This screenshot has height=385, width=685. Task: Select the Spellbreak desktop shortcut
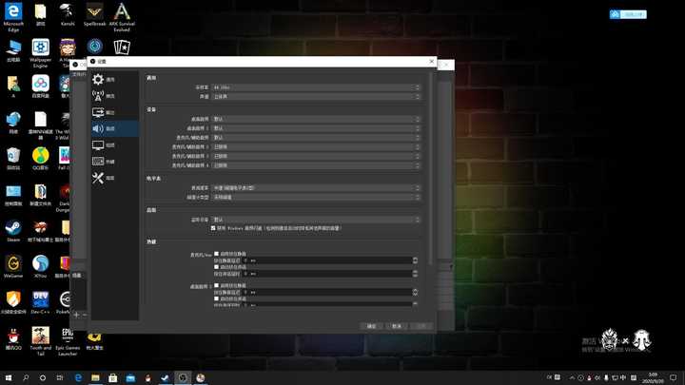pos(94,14)
